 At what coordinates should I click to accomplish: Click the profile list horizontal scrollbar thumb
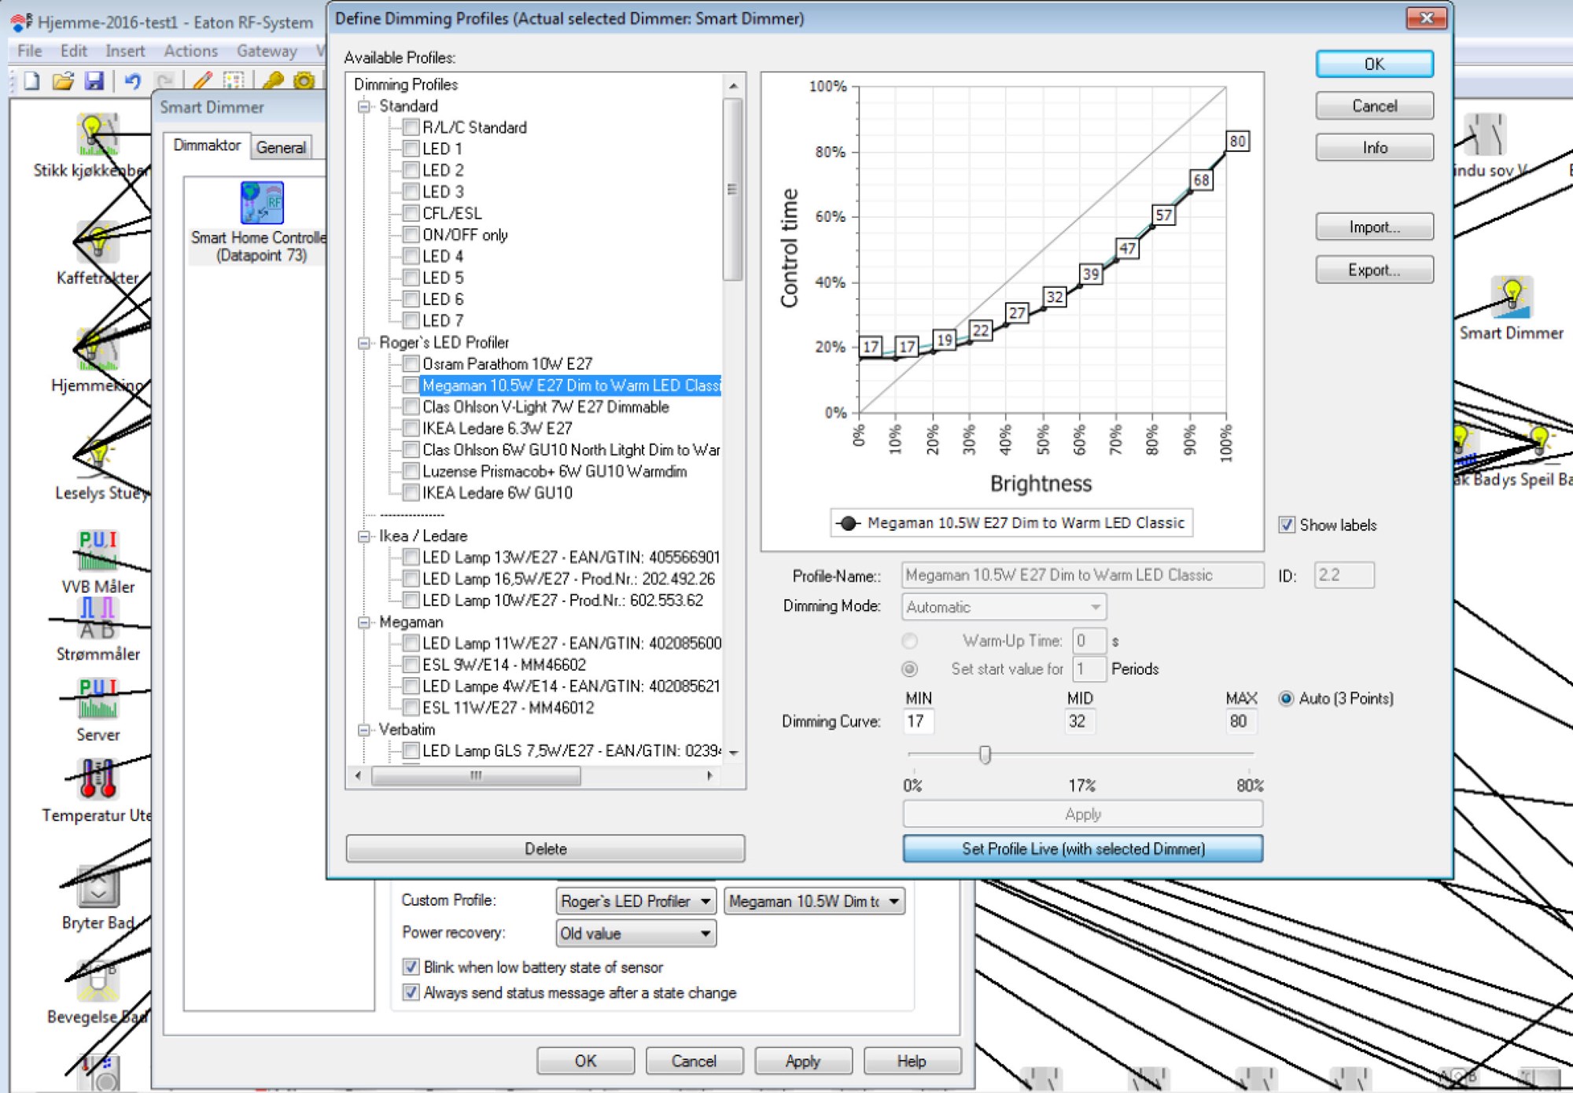[x=476, y=775]
